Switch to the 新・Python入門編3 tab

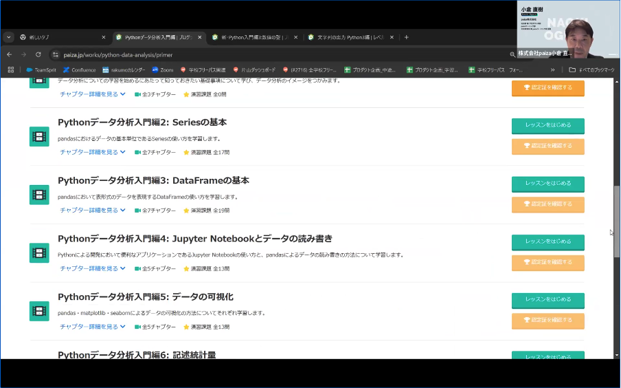pyautogui.click(x=255, y=37)
